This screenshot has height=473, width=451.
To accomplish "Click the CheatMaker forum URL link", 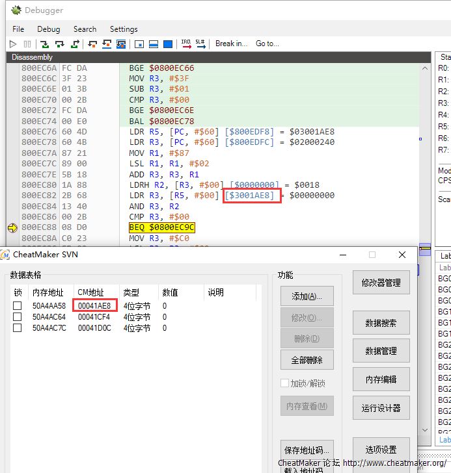I will pyautogui.click(x=394, y=463).
